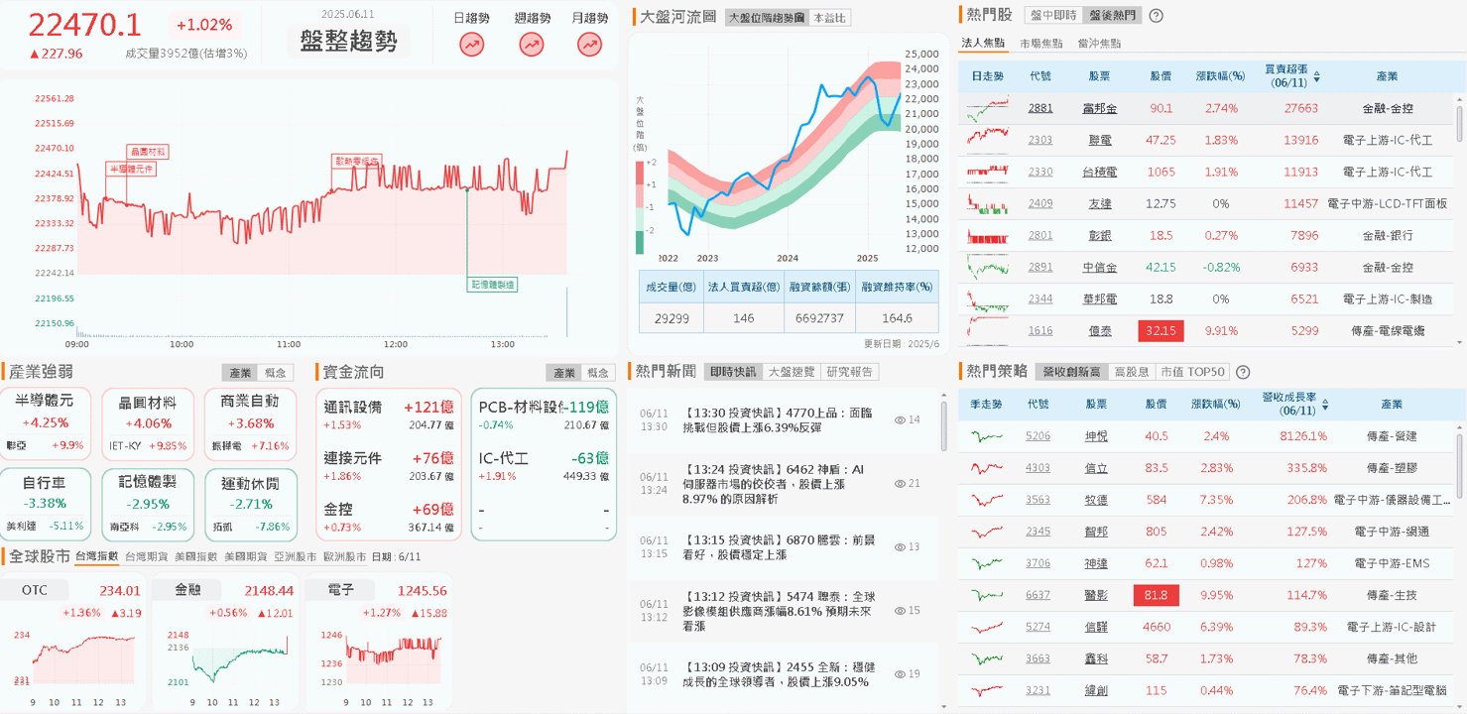Click view-count eye icon for 4770上品 news
This screenshot has height=714, width=1467.
(900, 419)
